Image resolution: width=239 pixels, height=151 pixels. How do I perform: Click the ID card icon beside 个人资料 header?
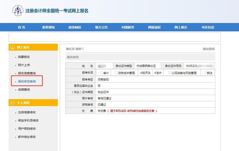click(12, 103)
